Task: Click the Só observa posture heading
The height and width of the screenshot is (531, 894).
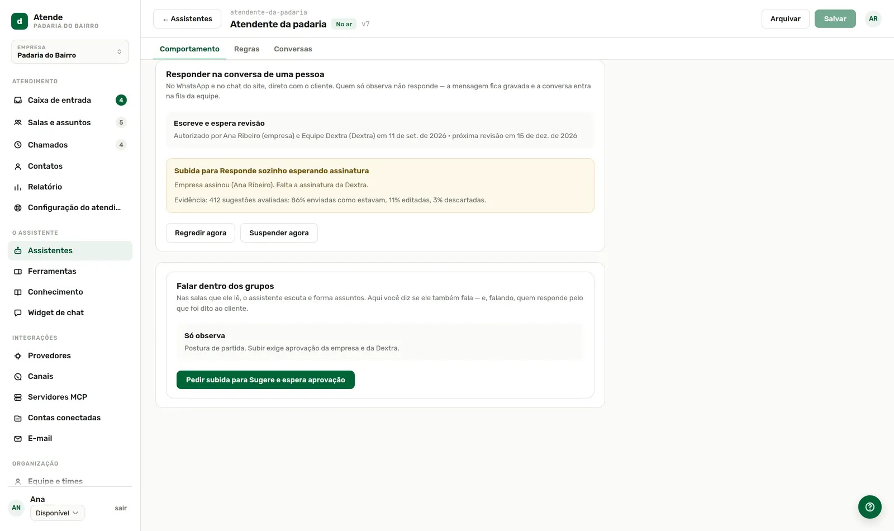Action: pos(205,335)
